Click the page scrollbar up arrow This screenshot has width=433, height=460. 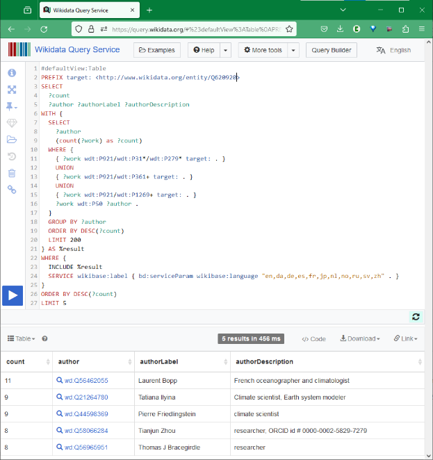429,42
